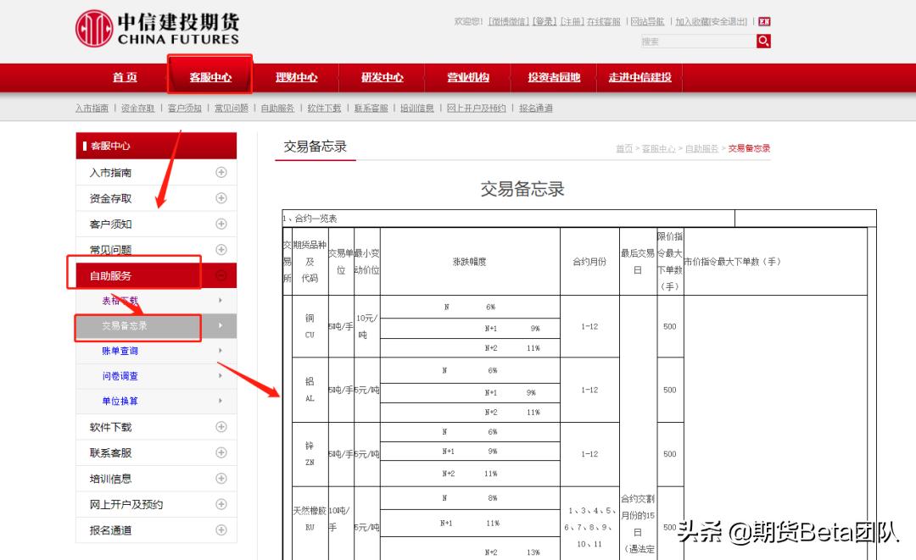Viewport: 916px width, 560px height.
Task: Click the arrow icon beside 账单查询
Action: tap(220, 351)
